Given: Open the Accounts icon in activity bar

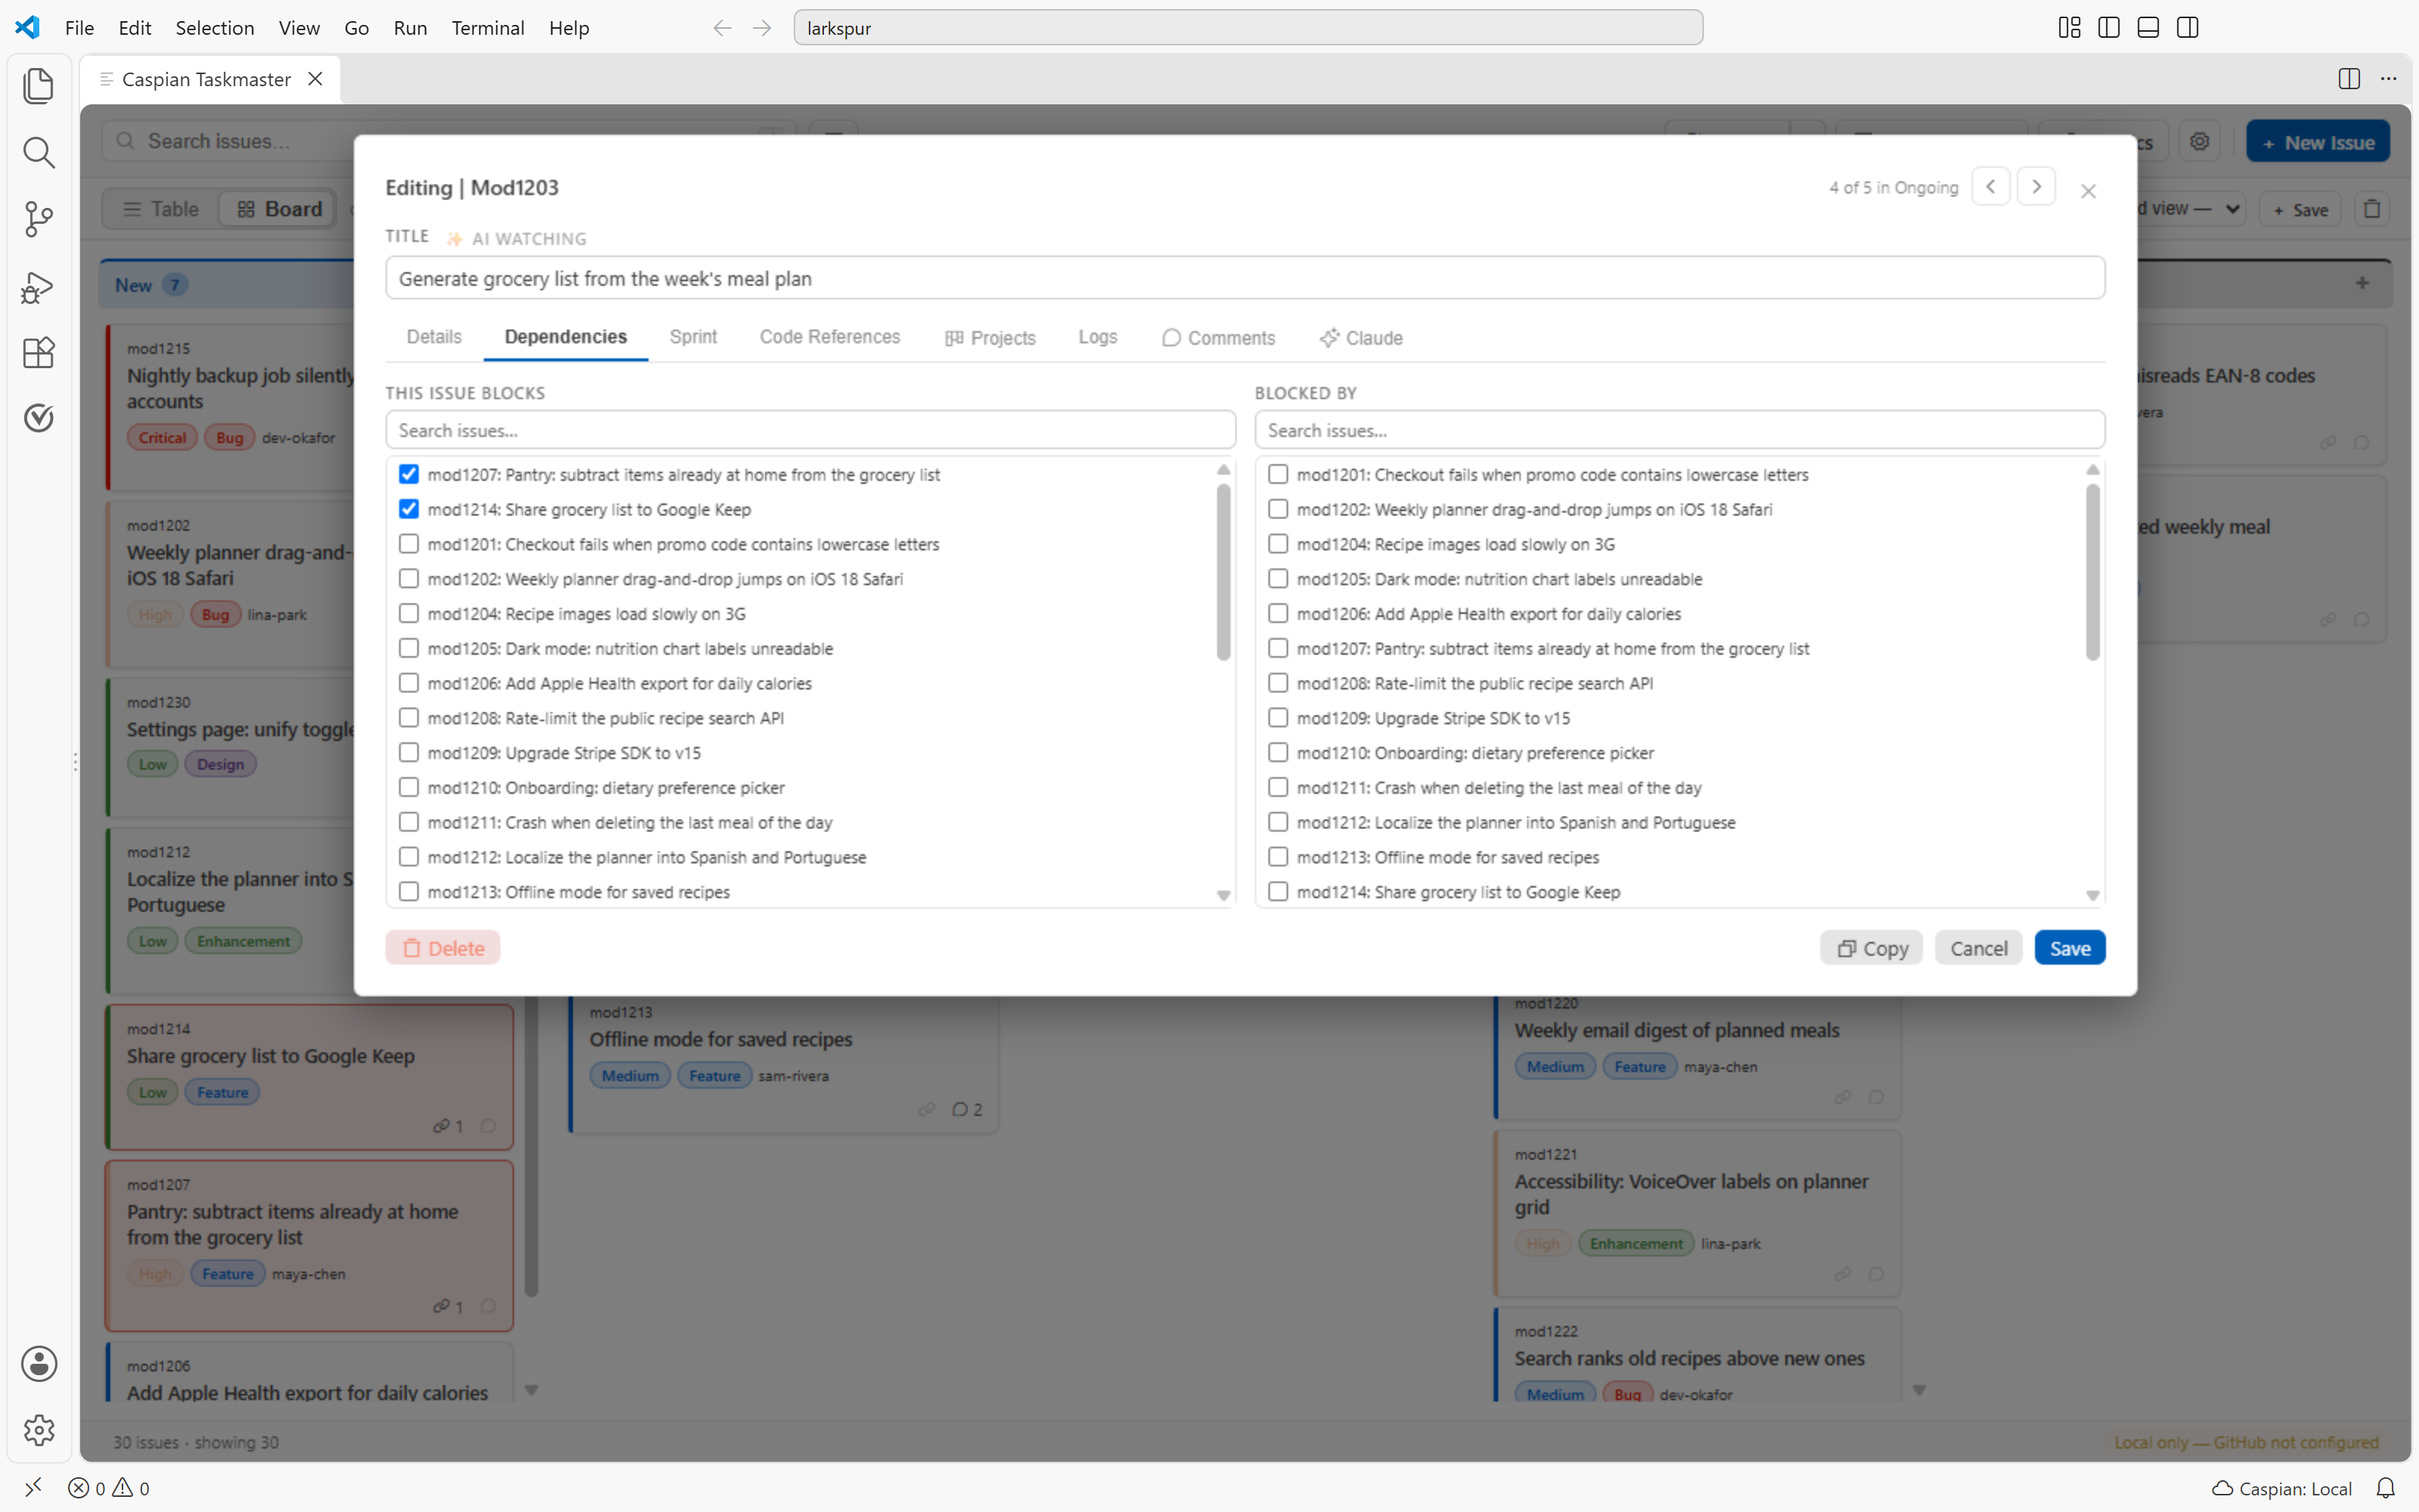Looking at the screenshot, I should click(38, 1364).
